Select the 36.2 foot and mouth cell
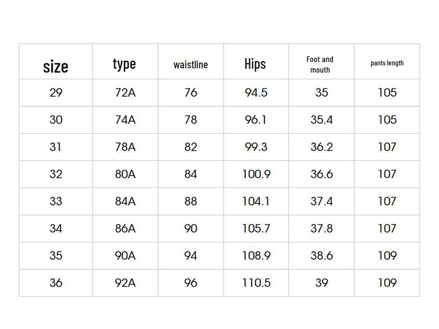Image resolution: width=439 pixels, height=329 pixels. (321, 147)
